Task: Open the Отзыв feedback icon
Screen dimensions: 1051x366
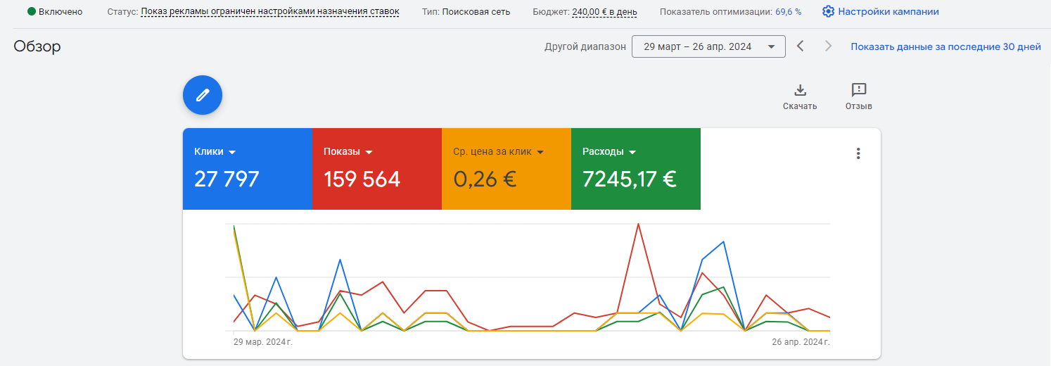Action: tap(858, 90)
